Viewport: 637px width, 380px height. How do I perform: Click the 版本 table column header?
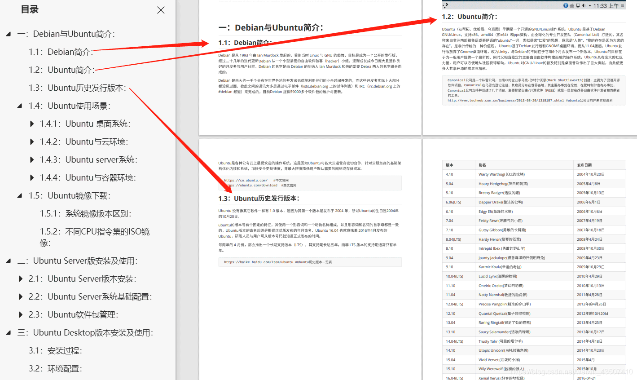click(449, 165)
